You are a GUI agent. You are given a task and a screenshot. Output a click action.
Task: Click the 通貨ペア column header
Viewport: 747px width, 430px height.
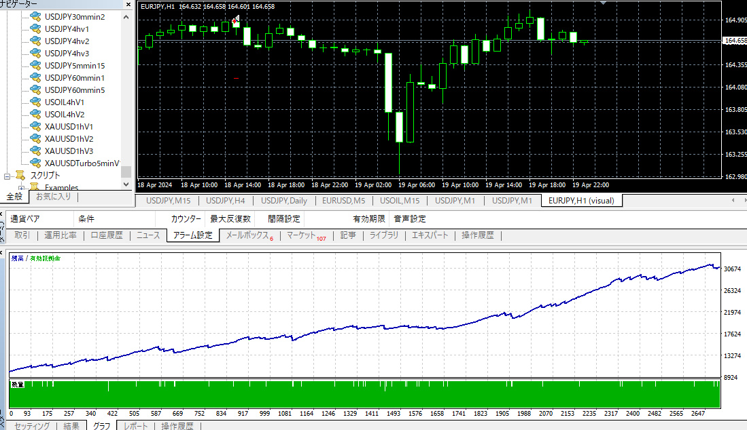click(25, 218)
